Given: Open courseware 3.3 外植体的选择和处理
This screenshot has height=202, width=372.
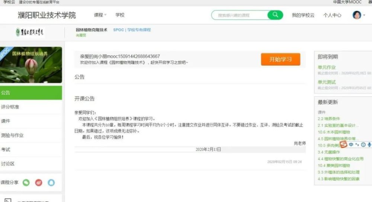Looking at the screenshot, I should pyautogui.click(x=339, y=172).
